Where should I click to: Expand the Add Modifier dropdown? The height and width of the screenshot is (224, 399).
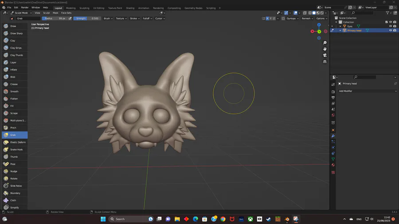pyautogui.click(x=367, y=91)
